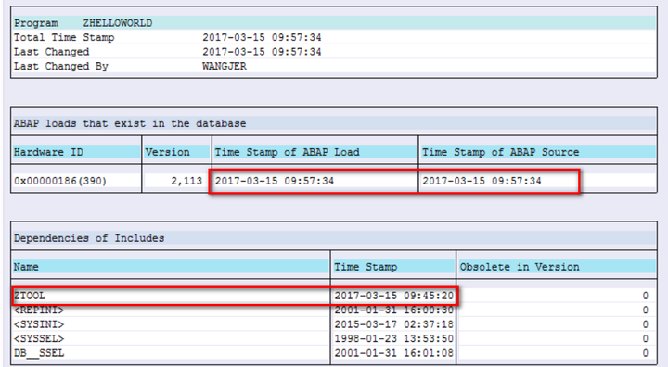
Task: Select the <REPINI> include entry
Action: 39,310
